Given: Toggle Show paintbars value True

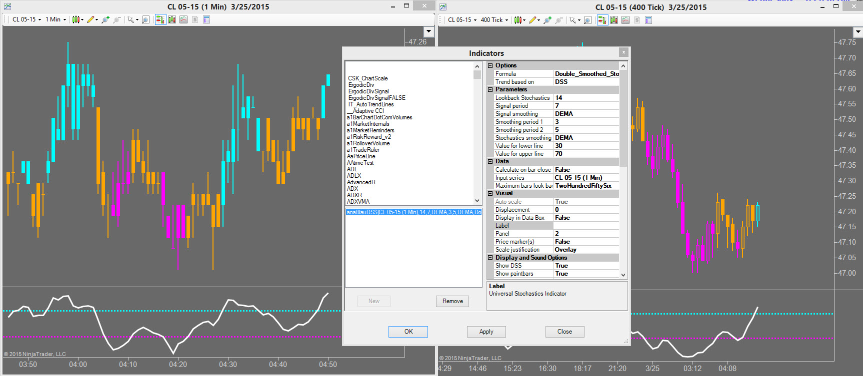Looking at the screenshot, I should tap(586, 274).
